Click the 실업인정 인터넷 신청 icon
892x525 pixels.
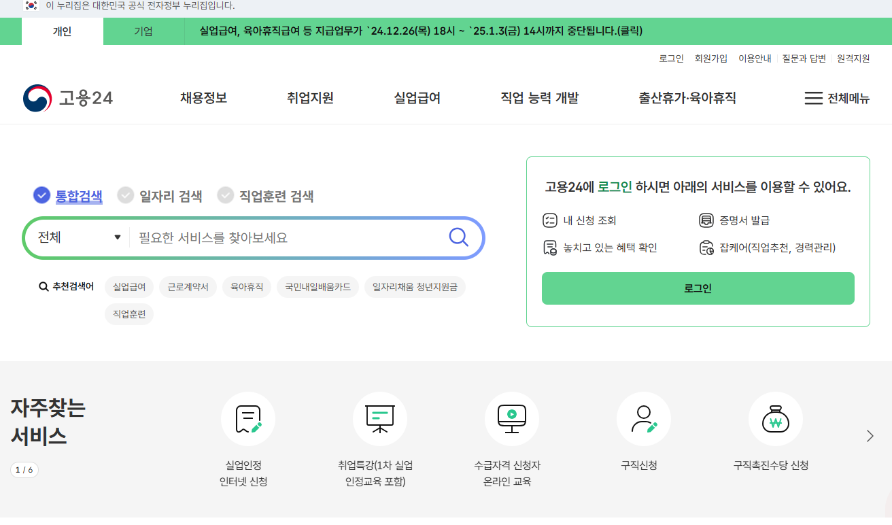(x=248, y=418)
